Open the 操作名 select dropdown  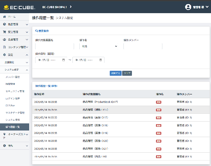pyautogui.click(x=99, y=46)
